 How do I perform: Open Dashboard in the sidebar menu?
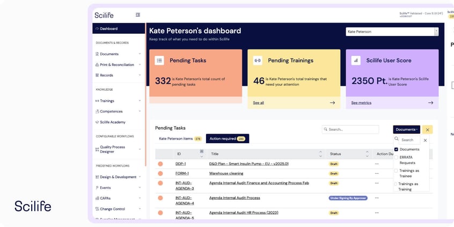(119, 28)
